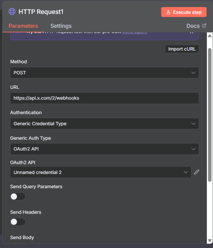Open the Docs link
213x248 pixels.
coord(193,26)
